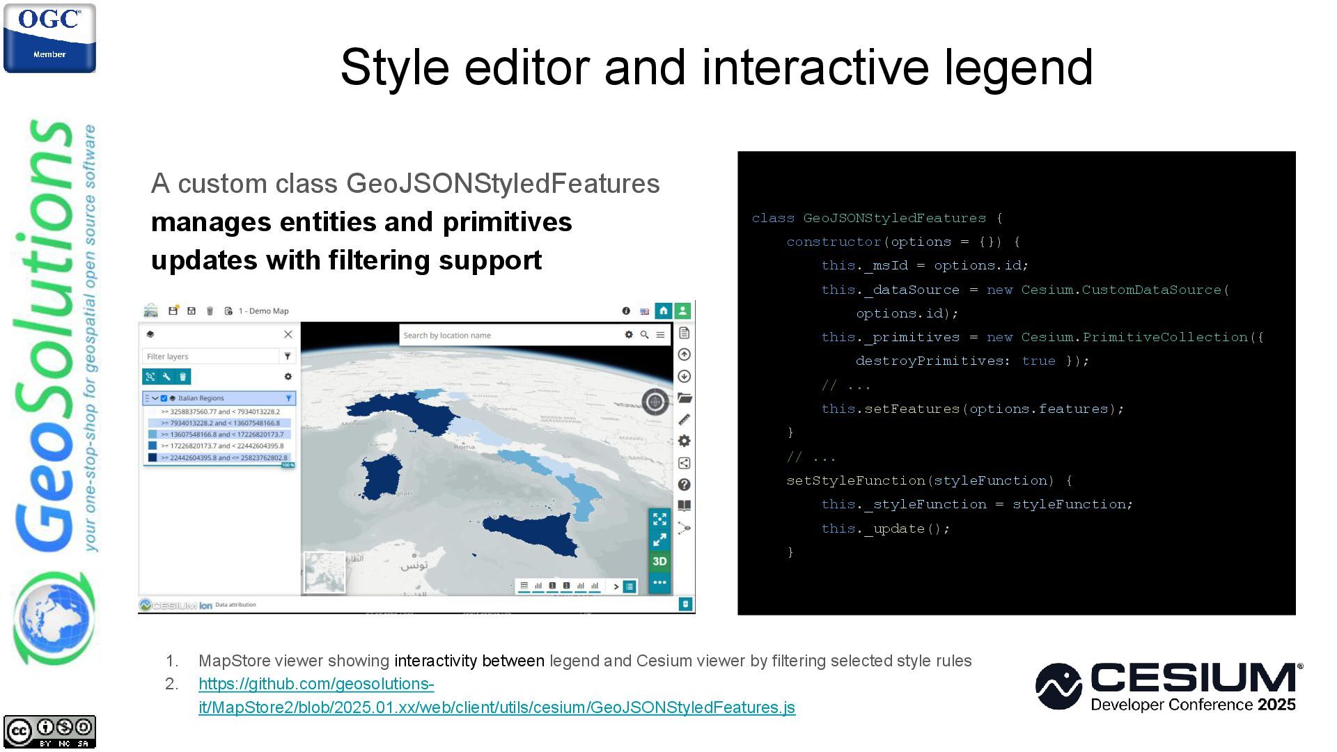
Task: Open the GitHub GeoJSONStyledFeatures.js link
Action: point(497,696)
